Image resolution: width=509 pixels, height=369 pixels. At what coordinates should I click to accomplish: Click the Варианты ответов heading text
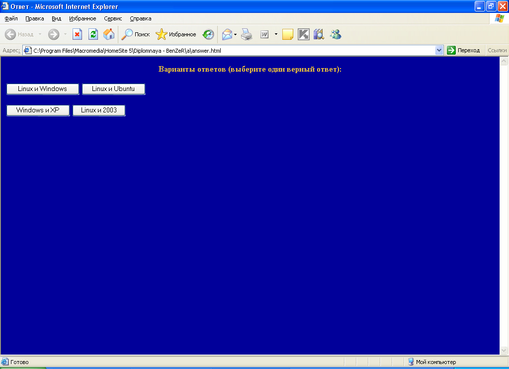tap(250, 69)
